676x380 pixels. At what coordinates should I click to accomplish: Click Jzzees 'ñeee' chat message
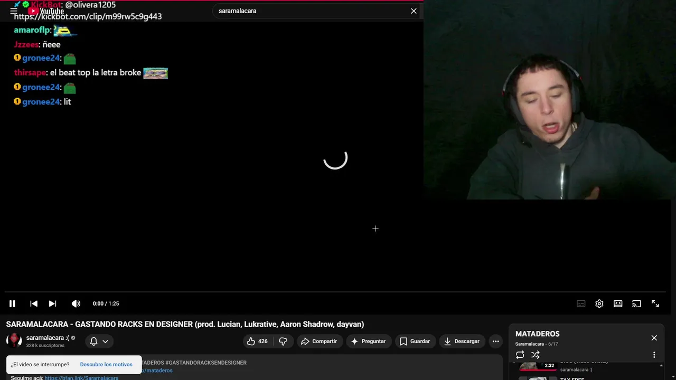pyautogui.click(x=37, y=45)
